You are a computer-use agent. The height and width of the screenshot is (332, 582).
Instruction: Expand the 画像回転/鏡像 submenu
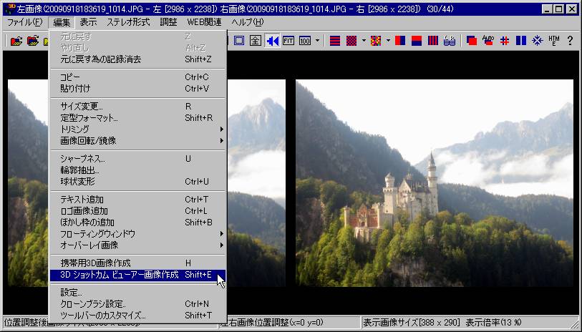coord(138,140)
